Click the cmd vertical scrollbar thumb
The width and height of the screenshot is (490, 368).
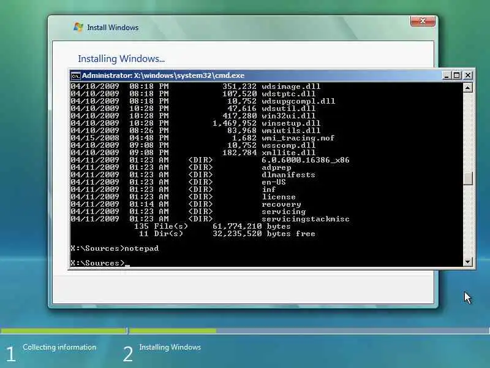click(x=467, y=178)
